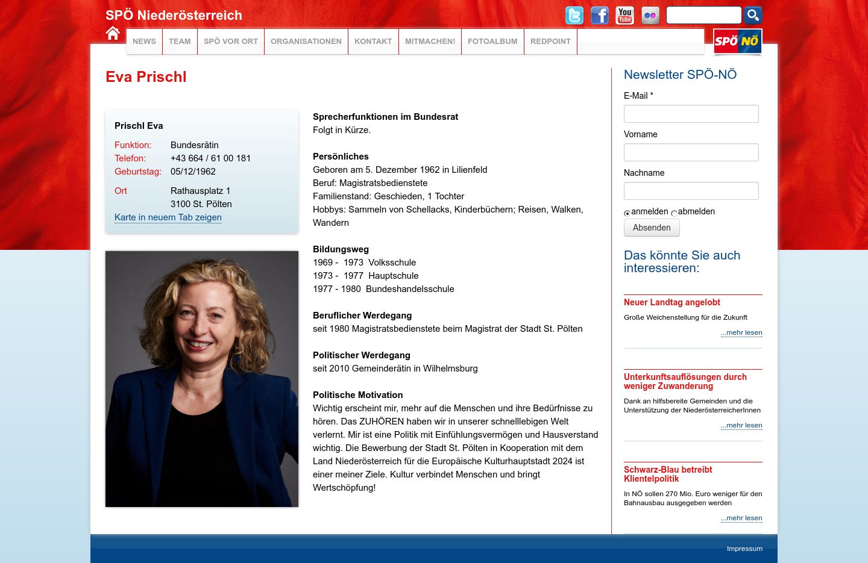The height and width of the screenshot is (563, 868).
Task: Click the Das könnte Sie auch interessieren heading
Action: pos(682,261)
